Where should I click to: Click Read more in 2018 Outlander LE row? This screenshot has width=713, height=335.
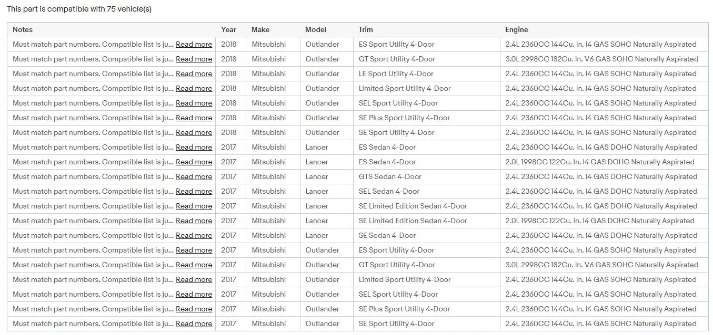(x=194, y=74)
